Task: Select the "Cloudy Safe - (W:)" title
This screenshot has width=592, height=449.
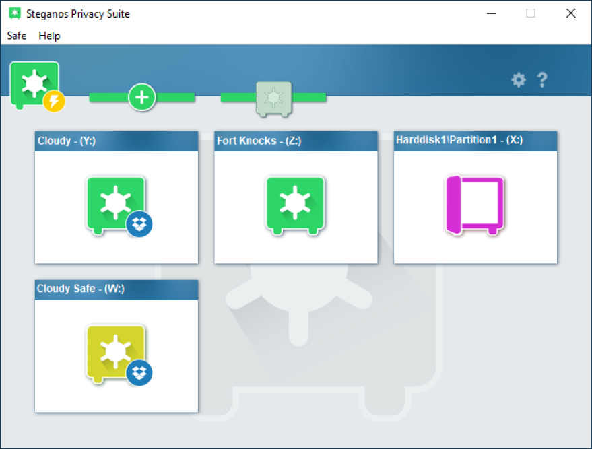Action: coord(80,289)
